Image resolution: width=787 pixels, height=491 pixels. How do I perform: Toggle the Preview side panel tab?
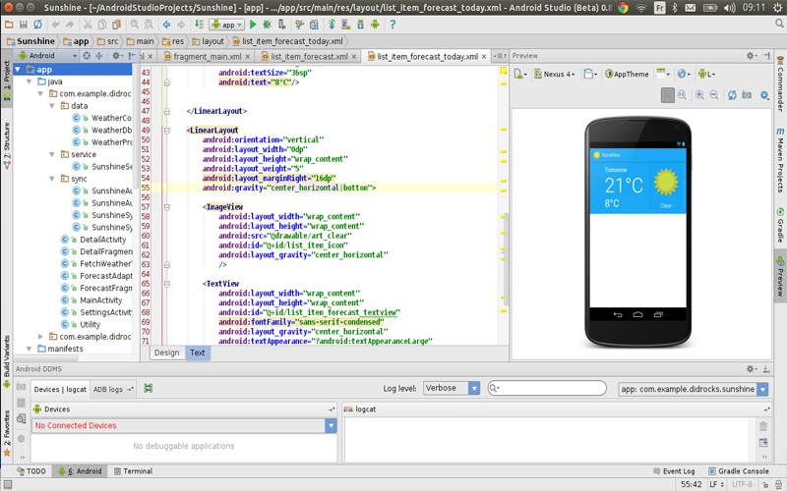tap(780, 277)
